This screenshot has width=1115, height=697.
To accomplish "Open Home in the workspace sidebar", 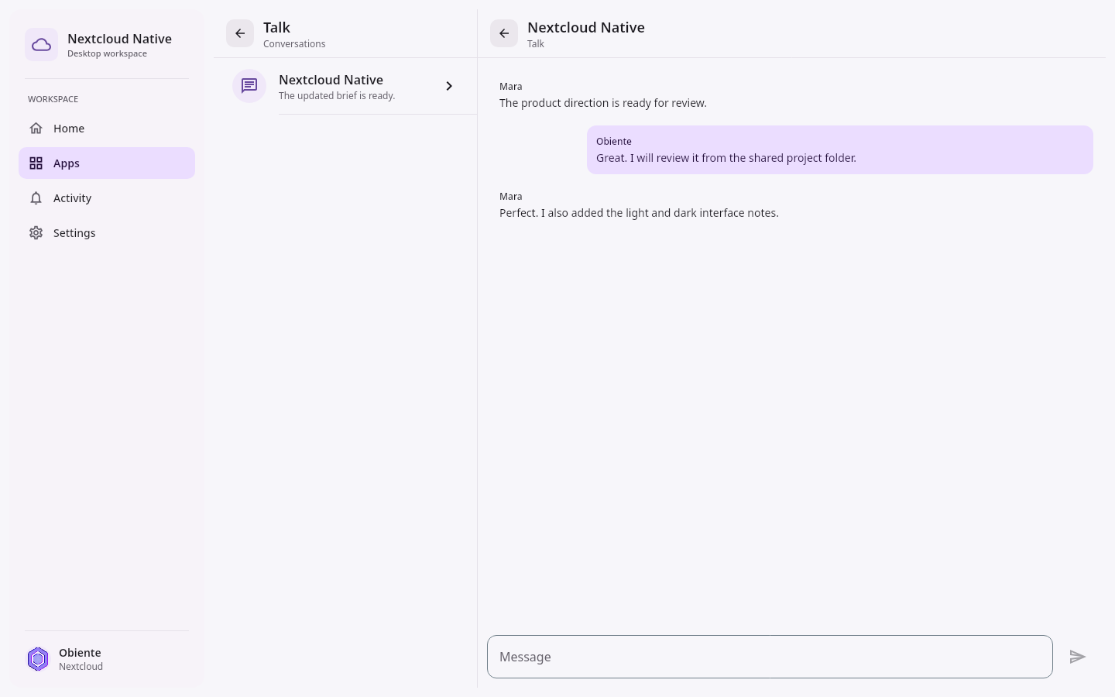I will 107,129.
